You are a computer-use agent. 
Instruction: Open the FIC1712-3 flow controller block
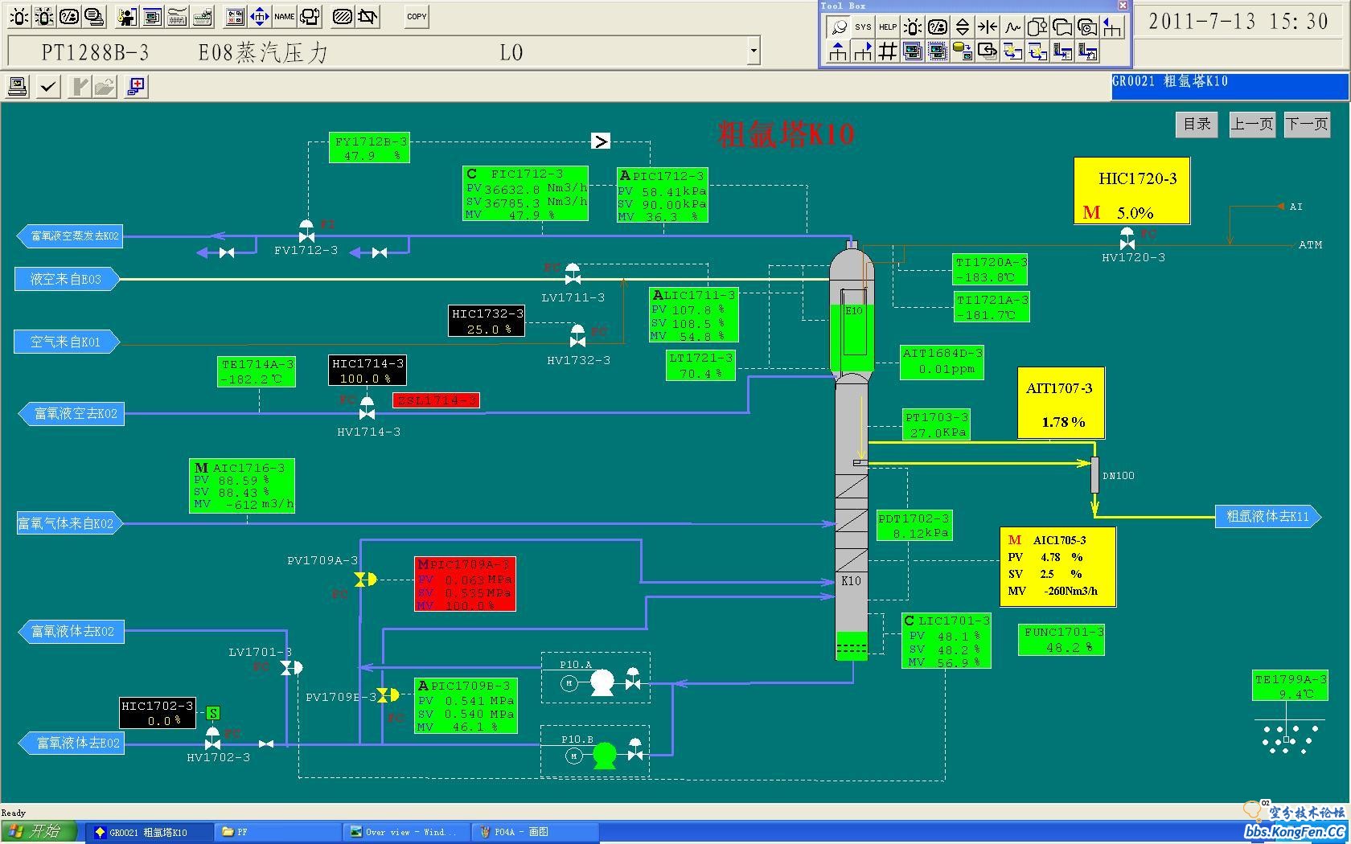tap(525, 194)
